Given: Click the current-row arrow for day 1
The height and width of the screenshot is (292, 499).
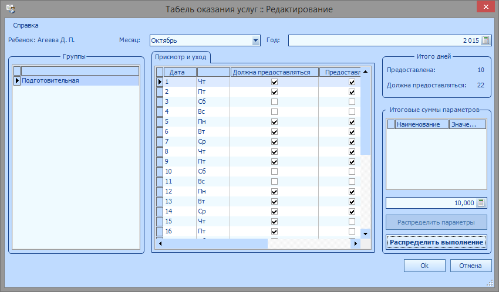Looking at the screenshot, I should pyautogui.click(x=160, y=82).
